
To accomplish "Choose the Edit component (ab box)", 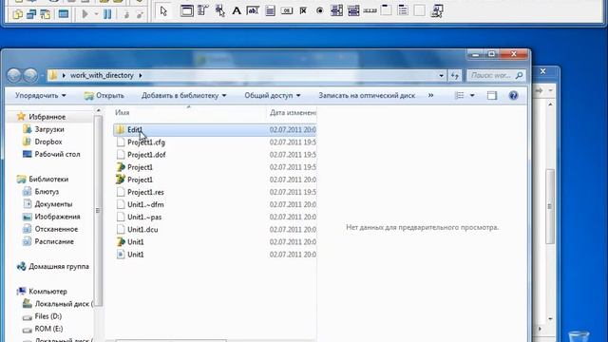I will [253, 10].
